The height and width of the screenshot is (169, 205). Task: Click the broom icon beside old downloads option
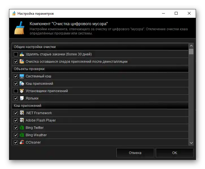(22, 54)
